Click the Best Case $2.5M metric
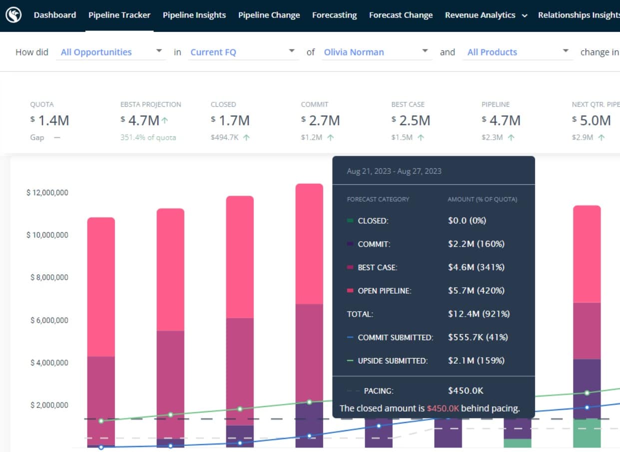620x452 pixels. tap(411, 120)
